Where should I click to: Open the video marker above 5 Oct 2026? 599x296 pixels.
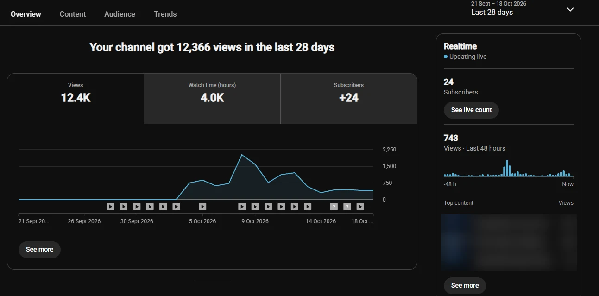pos(202,207)
